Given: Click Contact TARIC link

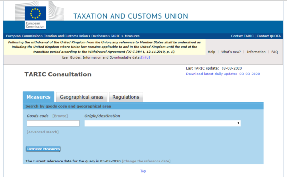Looking at the screenshot, I should [x=242, y=36].
